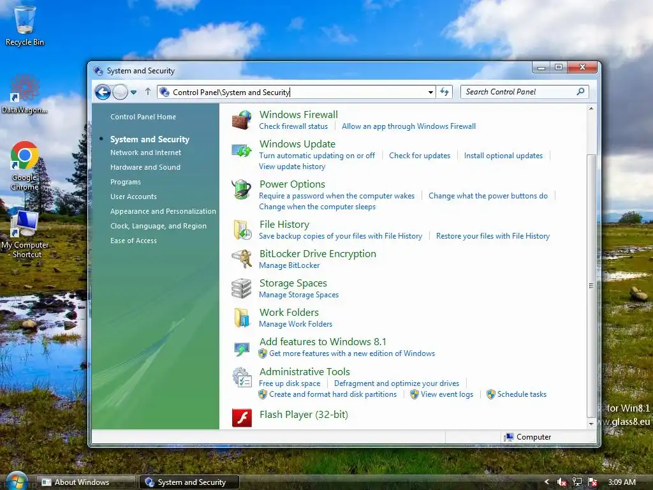The width and height of the screenshot is (653, 490).
Task: Open the Programs category
Action: (x=126, y=182)
